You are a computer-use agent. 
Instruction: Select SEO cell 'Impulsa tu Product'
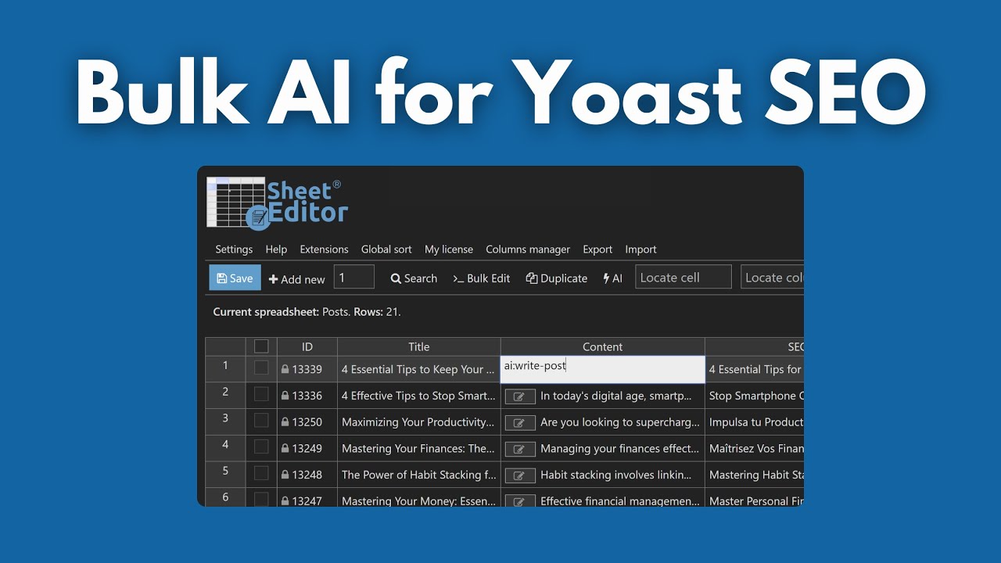(755, 422)
